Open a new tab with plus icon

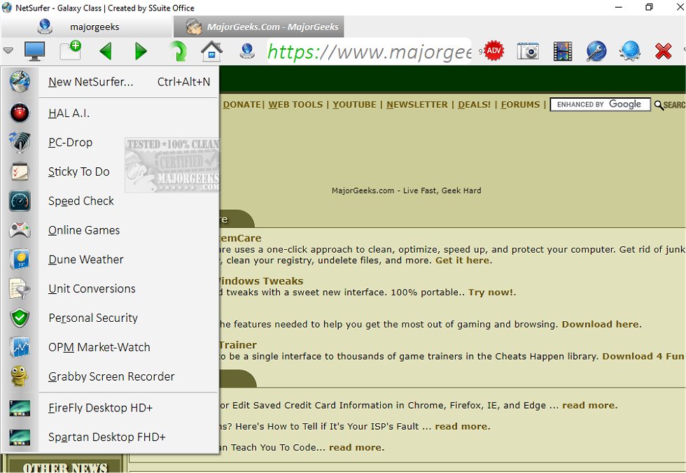(71, 50)
